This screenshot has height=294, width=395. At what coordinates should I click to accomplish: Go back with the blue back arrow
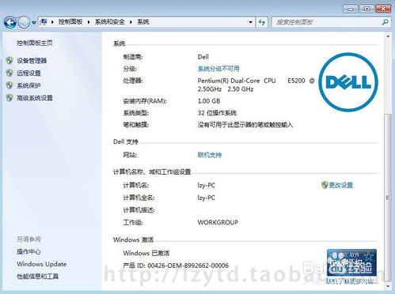coord(10,22)
